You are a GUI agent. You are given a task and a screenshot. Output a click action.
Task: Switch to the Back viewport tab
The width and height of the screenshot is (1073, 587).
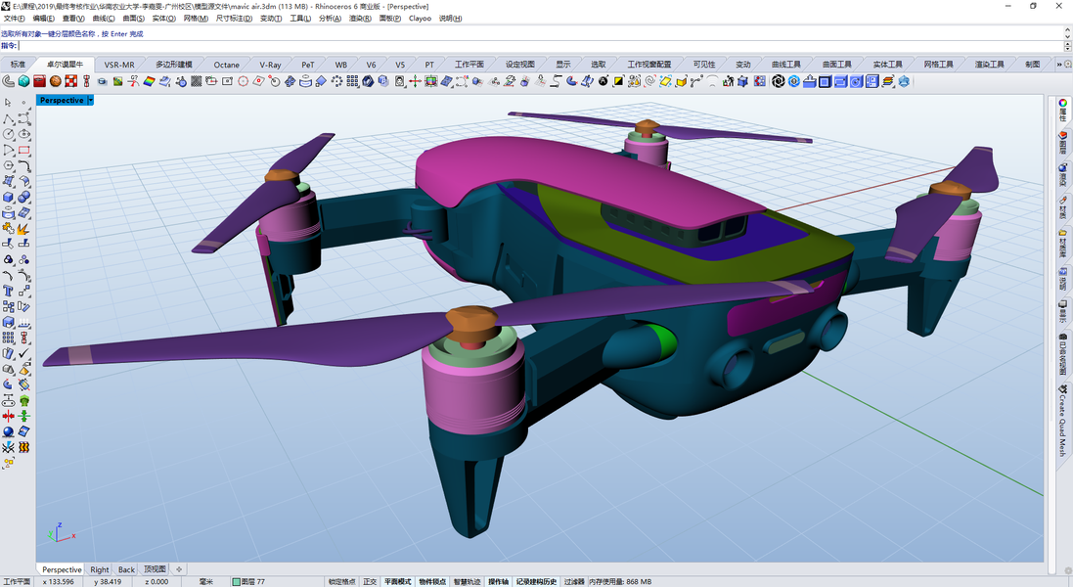tap(126, 569)
